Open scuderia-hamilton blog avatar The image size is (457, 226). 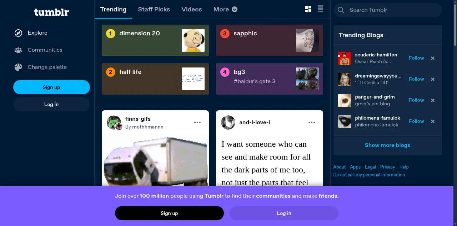click(345, 58)
